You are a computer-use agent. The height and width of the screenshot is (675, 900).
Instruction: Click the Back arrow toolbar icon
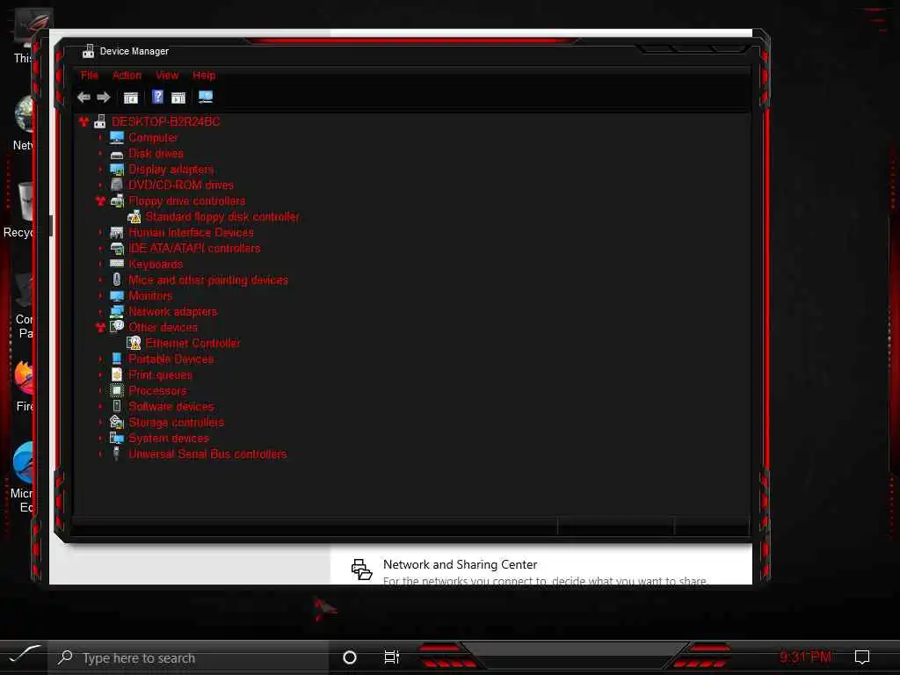click(x=83, y=97)
